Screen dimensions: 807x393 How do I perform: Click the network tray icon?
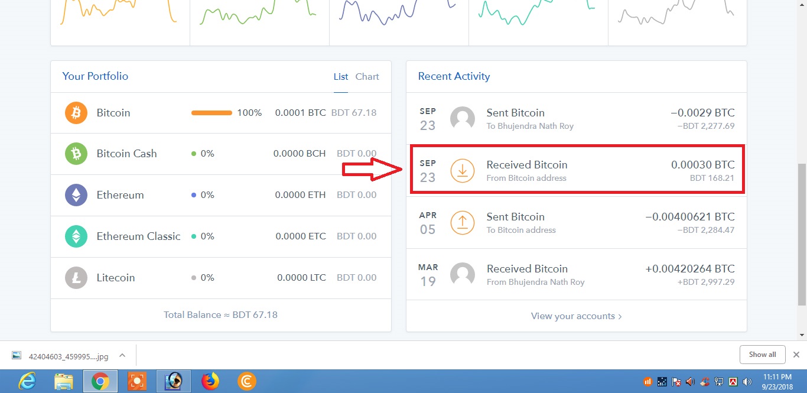[x=719, y=382]
